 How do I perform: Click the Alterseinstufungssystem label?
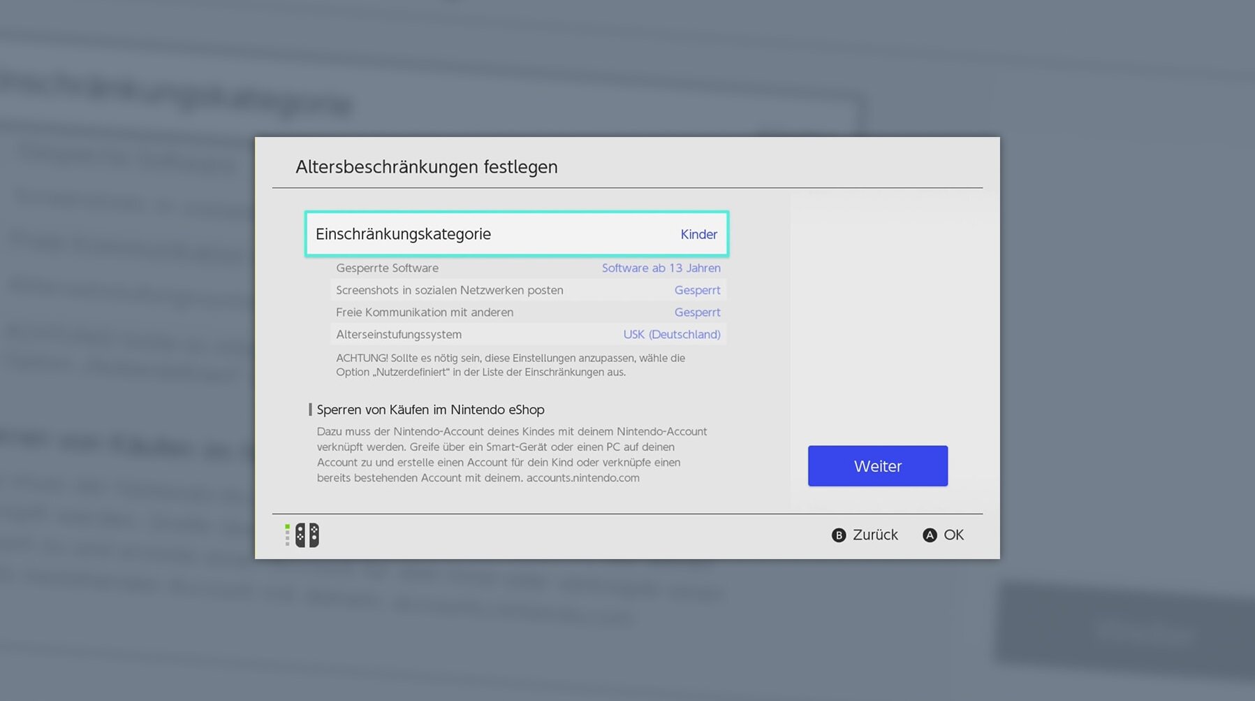tap(398, 335)
